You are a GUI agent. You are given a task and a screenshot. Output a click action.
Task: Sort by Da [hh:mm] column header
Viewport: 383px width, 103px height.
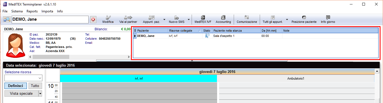(x=271, y=31)
